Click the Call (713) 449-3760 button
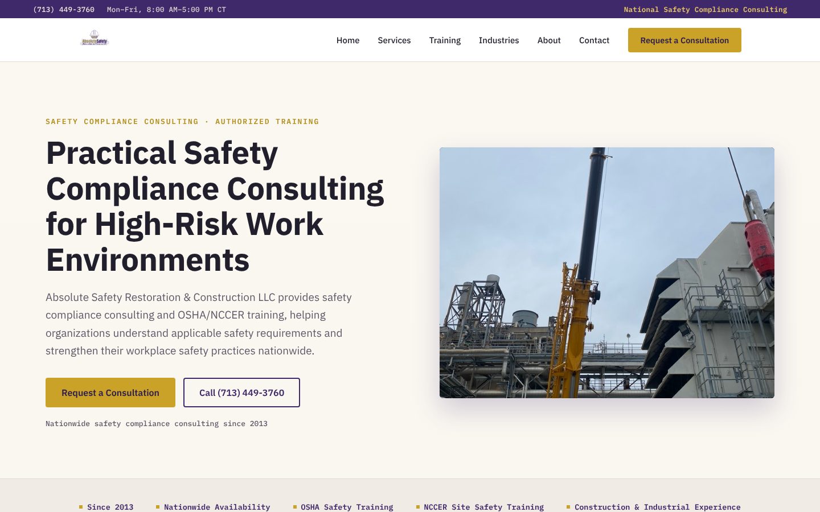 tap(241, 393)
